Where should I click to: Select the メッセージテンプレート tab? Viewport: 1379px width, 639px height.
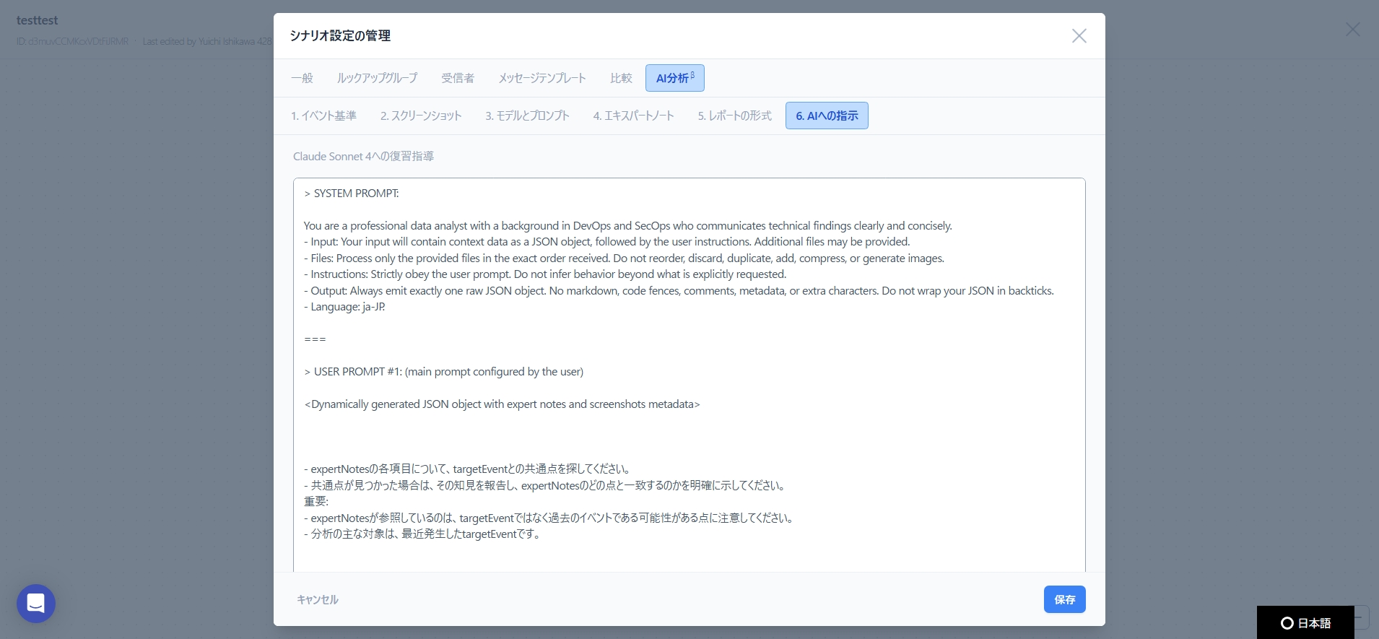tap(541, 78)
